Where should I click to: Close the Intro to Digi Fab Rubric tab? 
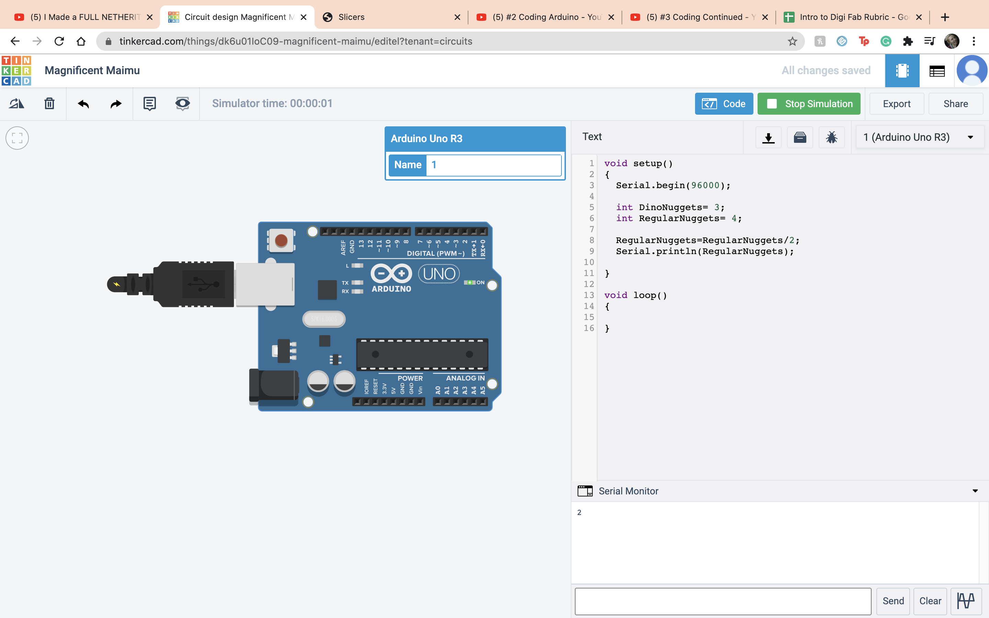(x=919, y=17)
